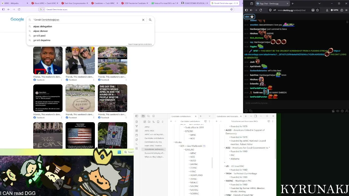Go to the Google logo homepage

17,20
